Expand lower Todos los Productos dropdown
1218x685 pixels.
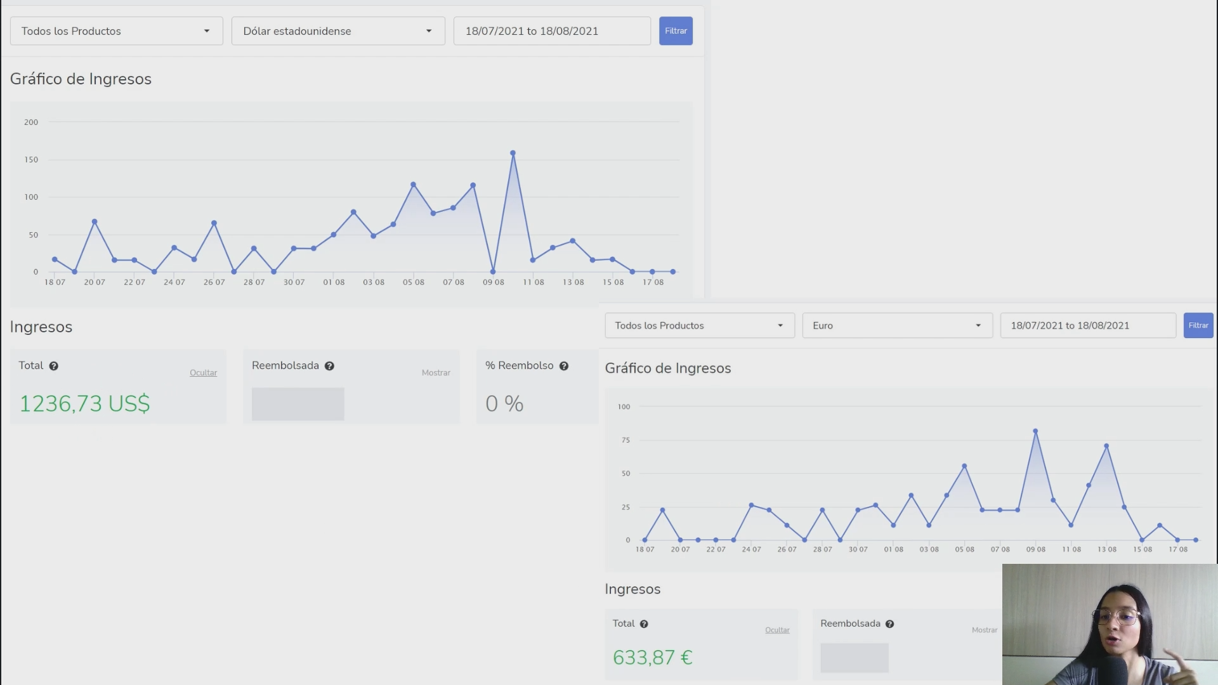(699, 325)
